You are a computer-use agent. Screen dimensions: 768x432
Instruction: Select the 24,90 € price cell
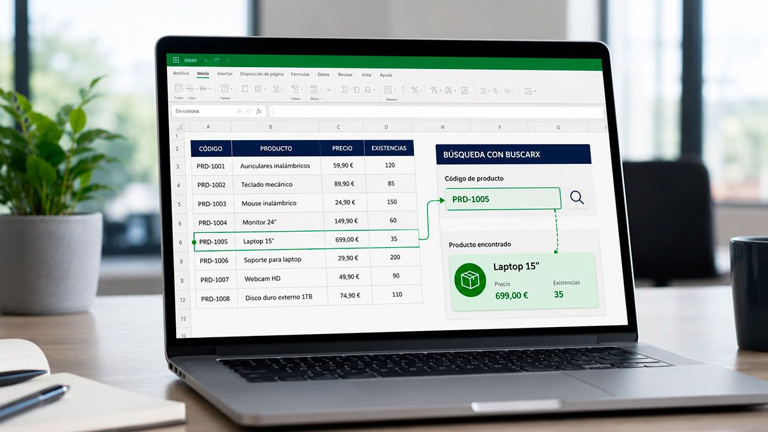[x=346, y=202]
